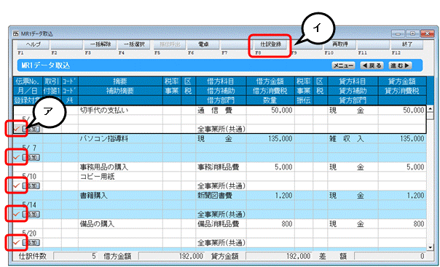Click the 1,200 credit amount cell
Viewport: 440px width, 267px height.
pyautogui.click(x=402, y=195)
